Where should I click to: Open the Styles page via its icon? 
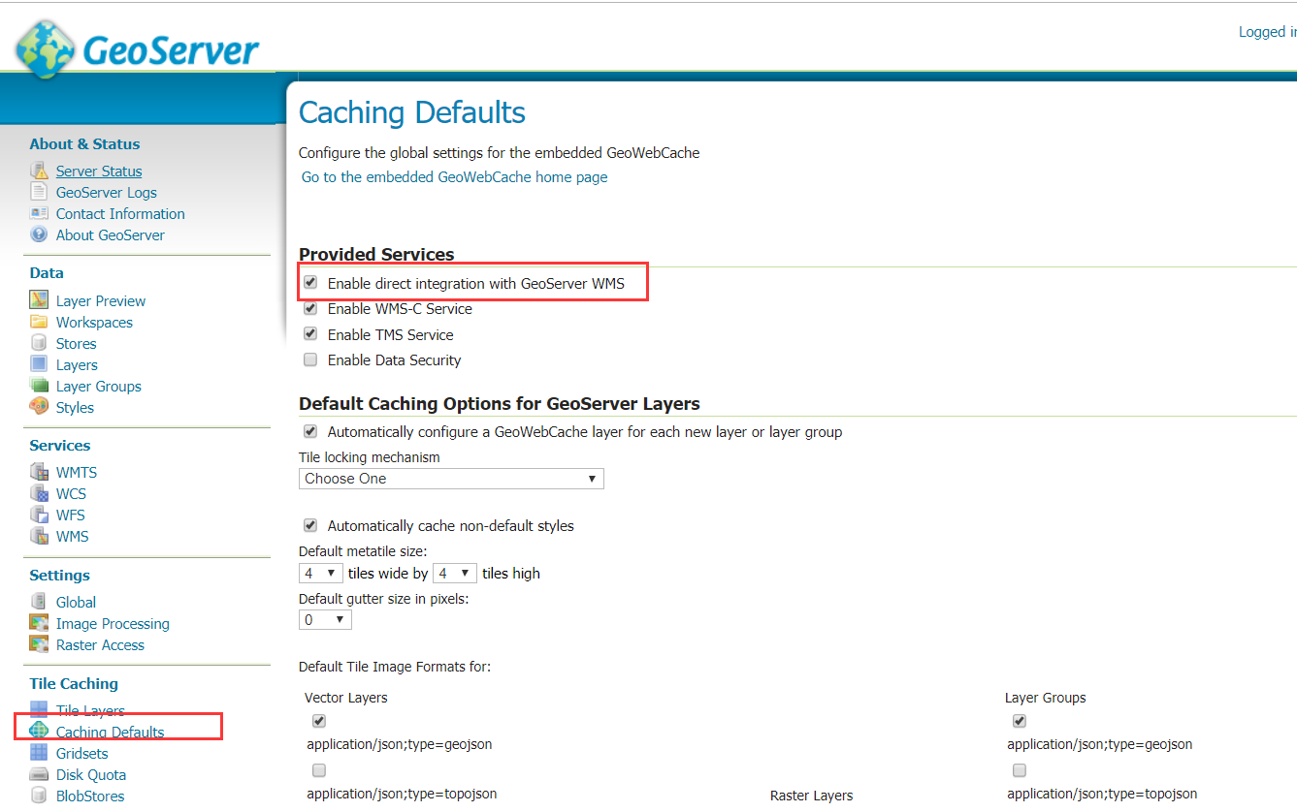click(39, 407)
